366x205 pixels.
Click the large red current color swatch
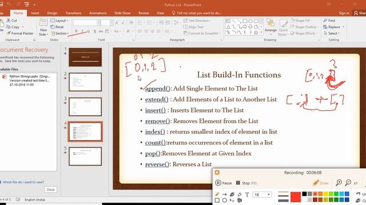(296, 197)
